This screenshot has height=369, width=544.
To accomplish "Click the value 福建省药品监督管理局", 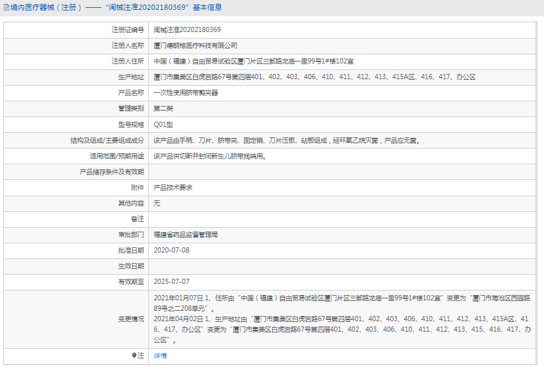I will coord(186,235).
